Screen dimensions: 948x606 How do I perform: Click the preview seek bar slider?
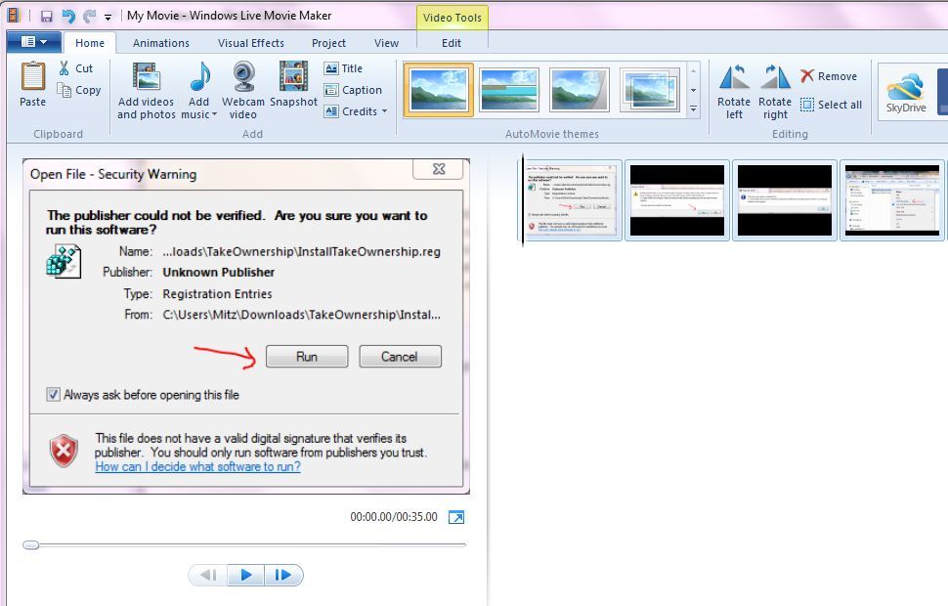click(31, 544)
